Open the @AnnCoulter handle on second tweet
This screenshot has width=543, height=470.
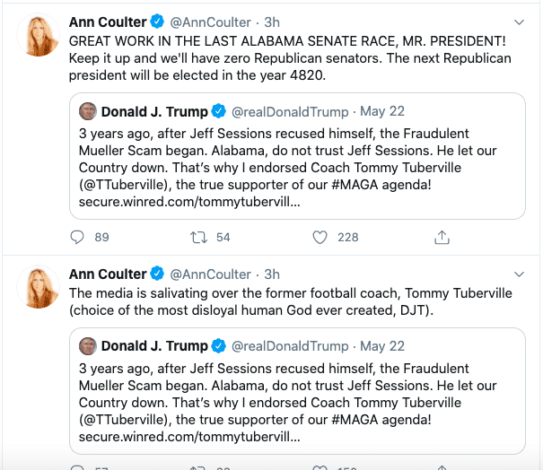[x=212, y=274]
